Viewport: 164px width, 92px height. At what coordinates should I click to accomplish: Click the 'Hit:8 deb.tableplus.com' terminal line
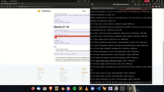pos(114,49)
